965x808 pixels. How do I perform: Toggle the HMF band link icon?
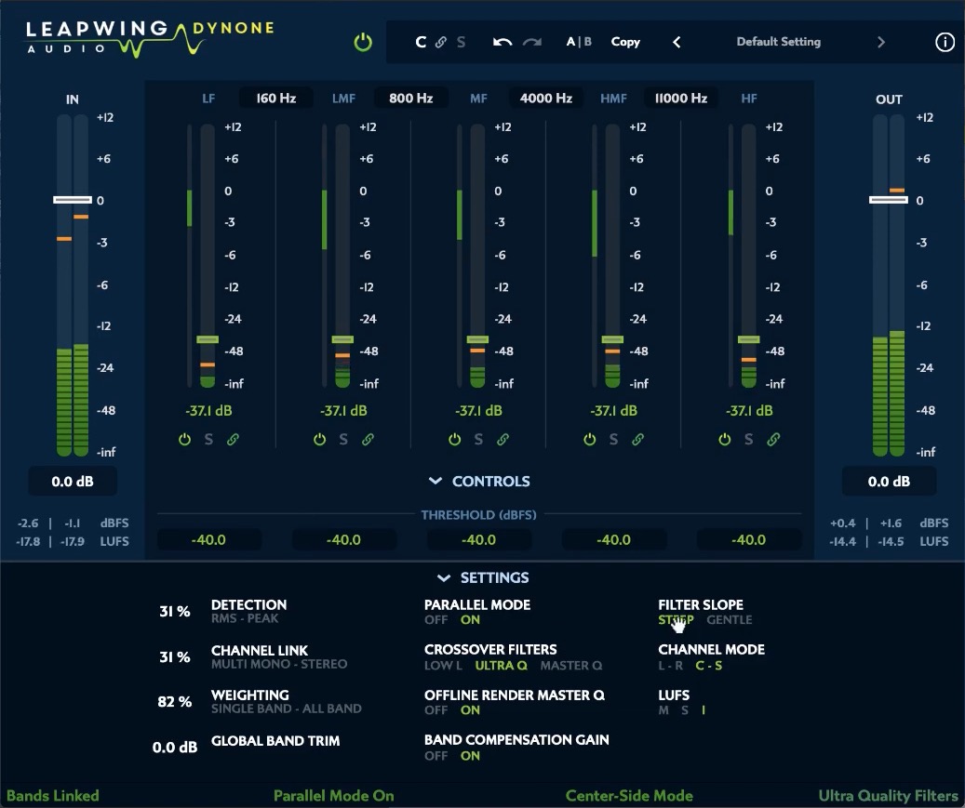coord(637,439)
